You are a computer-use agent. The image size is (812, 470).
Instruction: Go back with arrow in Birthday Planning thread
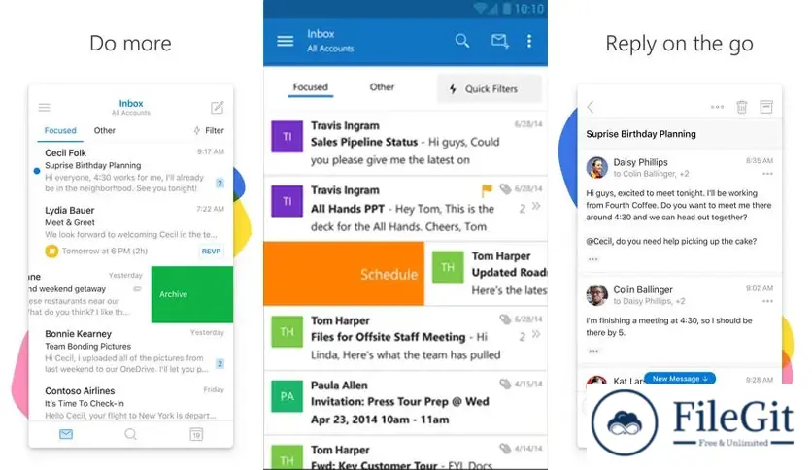click(591, 107)
